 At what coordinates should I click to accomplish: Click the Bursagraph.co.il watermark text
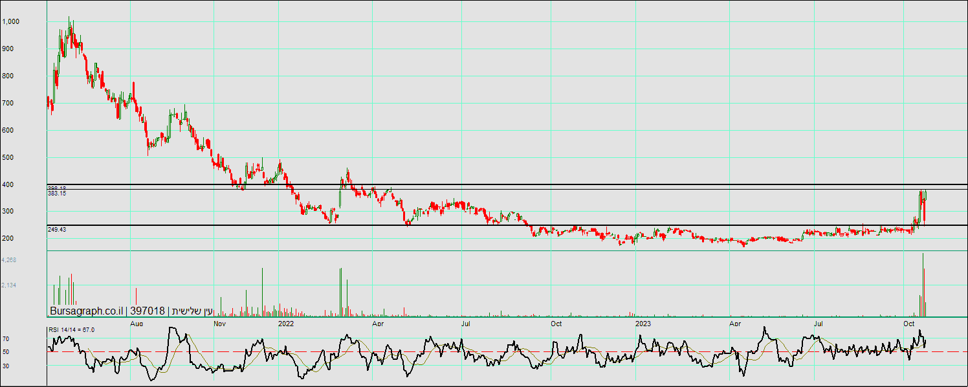pos(85,311)
